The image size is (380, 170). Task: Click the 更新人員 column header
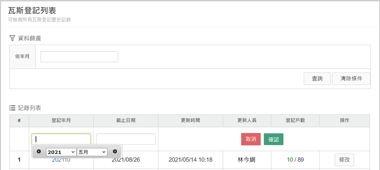click(x=247, y=121)
